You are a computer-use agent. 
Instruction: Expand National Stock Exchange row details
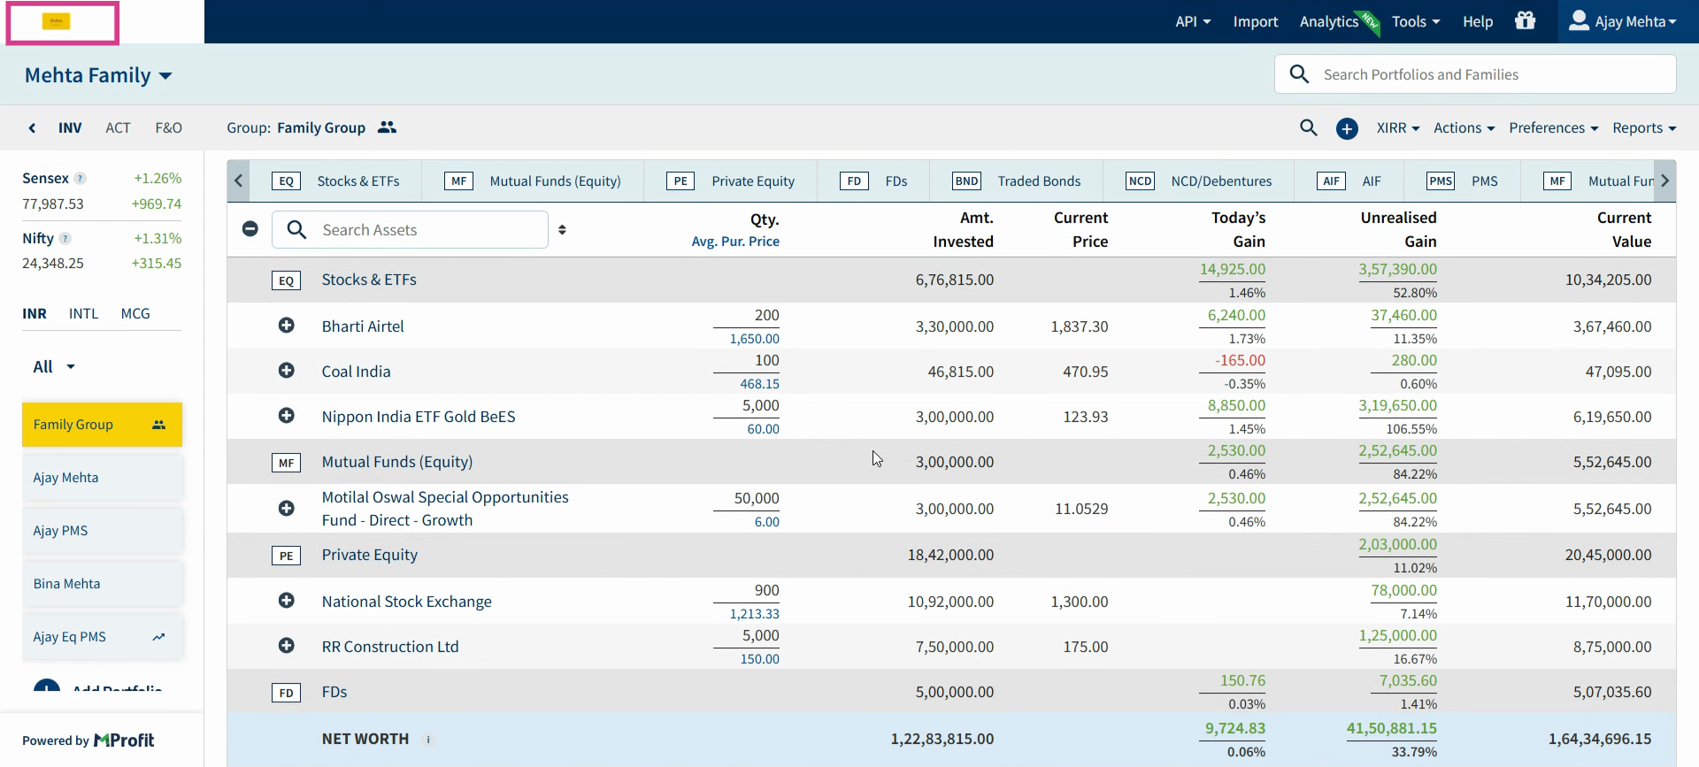(286, 601)
